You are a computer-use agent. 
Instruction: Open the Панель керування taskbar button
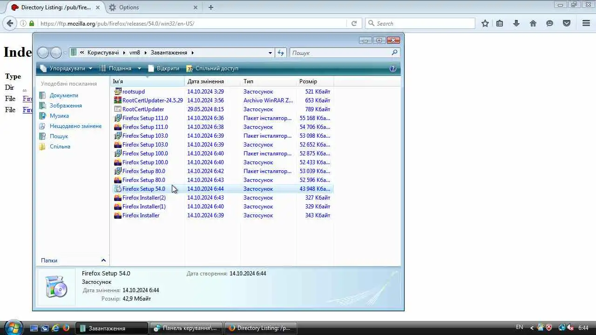(186, 328)
